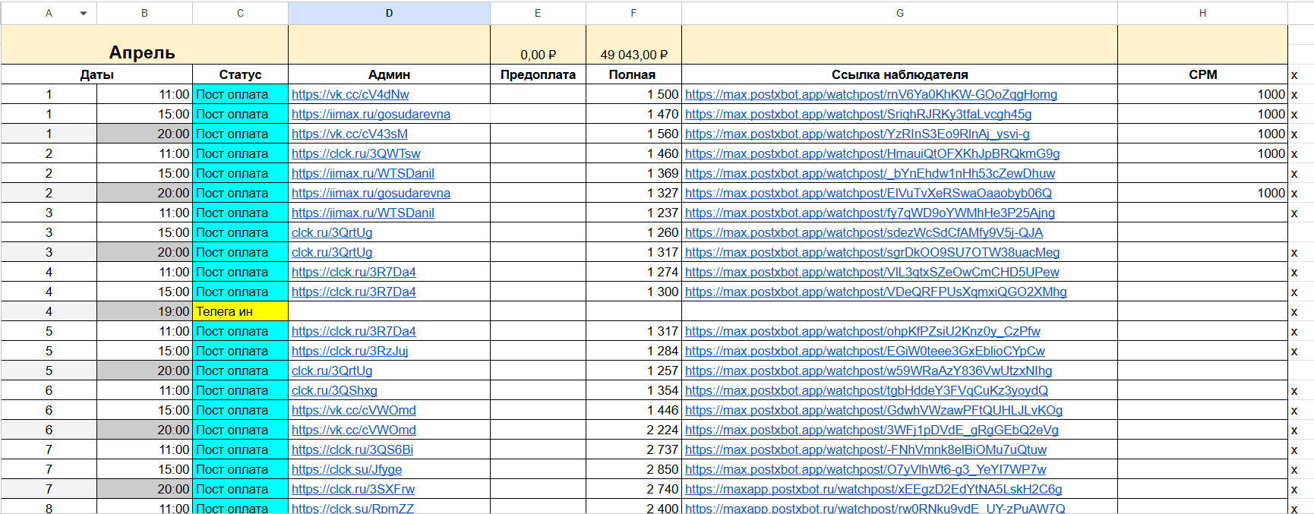Open the clck.ru/3SXFrw link

click(x=353, y=490)
